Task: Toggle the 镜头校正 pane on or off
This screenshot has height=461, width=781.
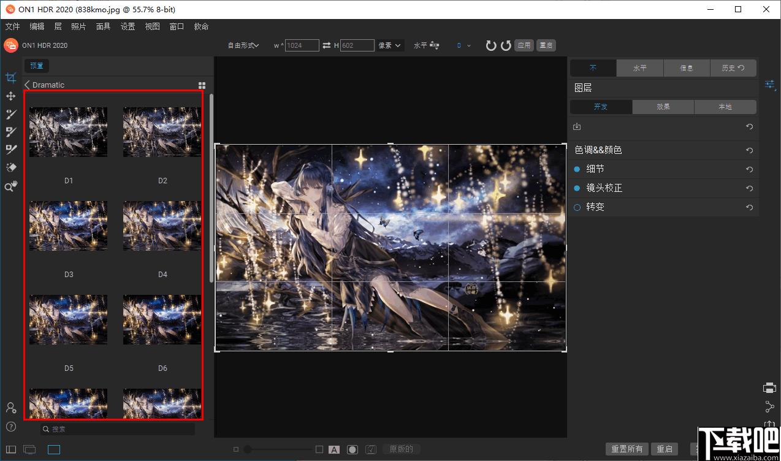Action: [x=577, y=188]
